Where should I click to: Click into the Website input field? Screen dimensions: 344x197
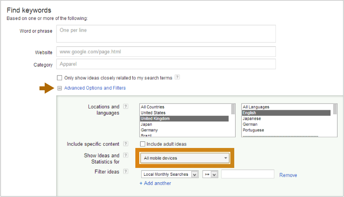pos(166,52)
